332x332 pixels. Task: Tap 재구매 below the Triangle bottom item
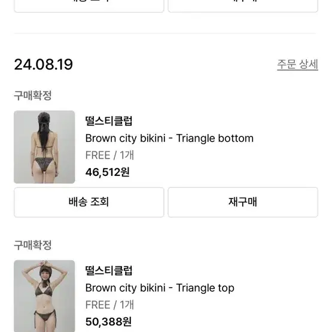click(243, 202)
